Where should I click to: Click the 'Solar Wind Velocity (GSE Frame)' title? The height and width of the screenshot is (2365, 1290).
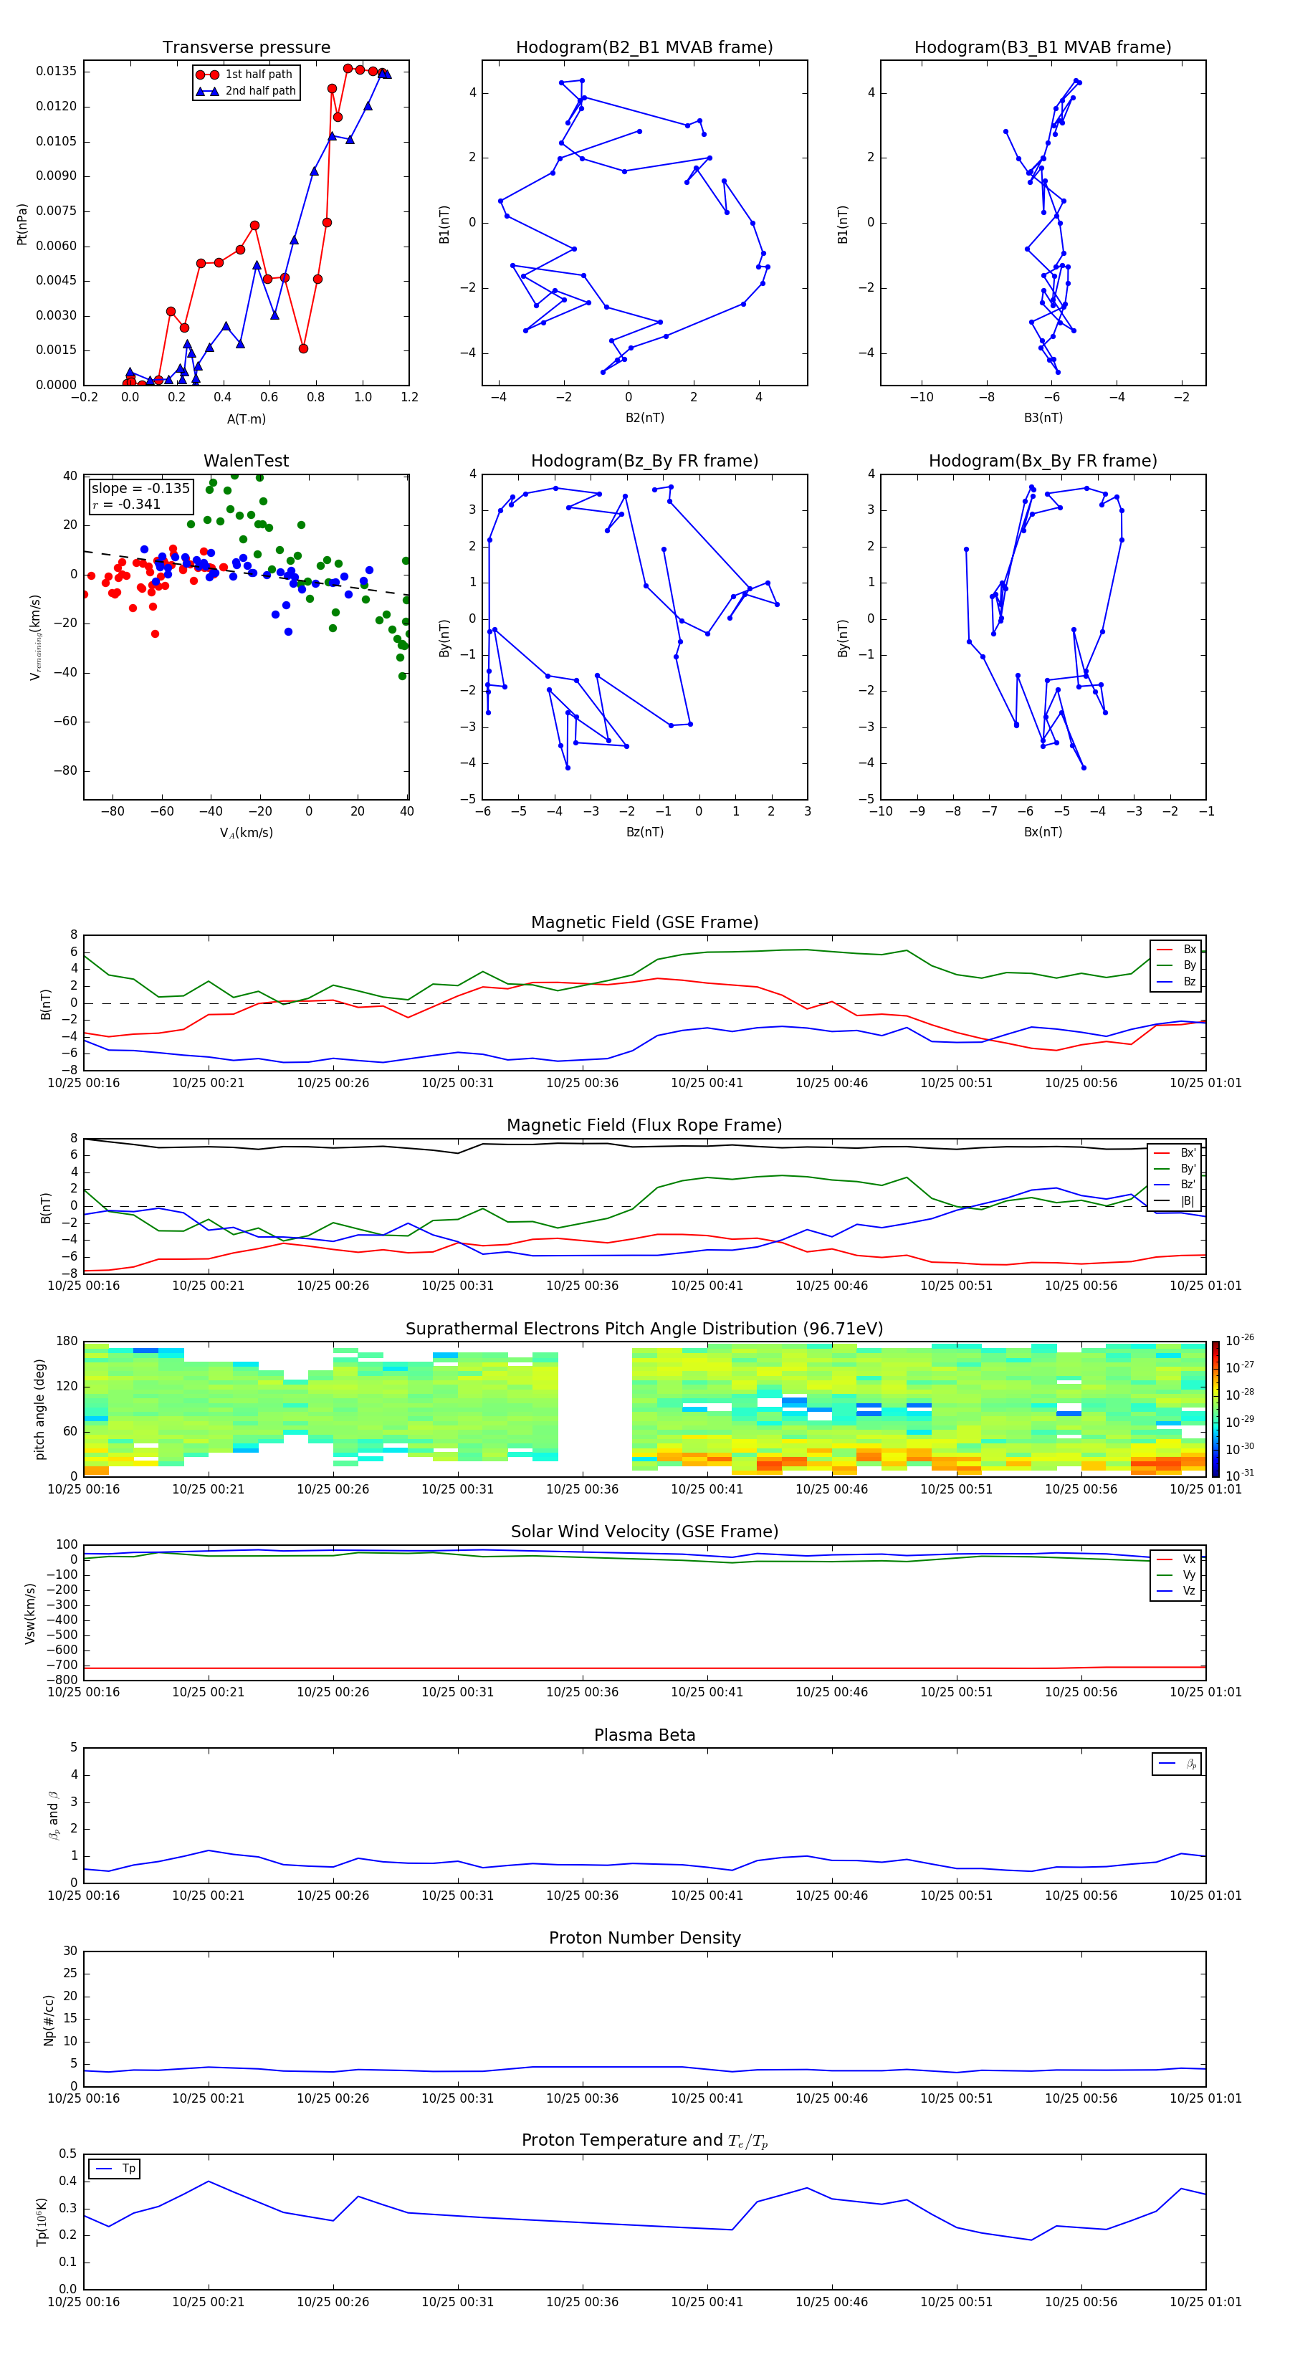(644, 1532)
